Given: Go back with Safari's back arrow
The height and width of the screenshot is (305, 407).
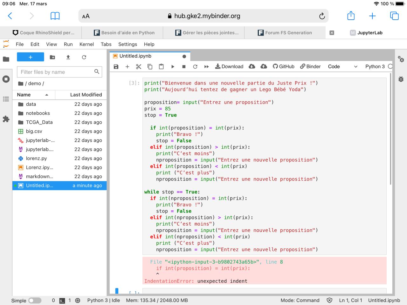Looking at the screenshot, I should [10, 16].
